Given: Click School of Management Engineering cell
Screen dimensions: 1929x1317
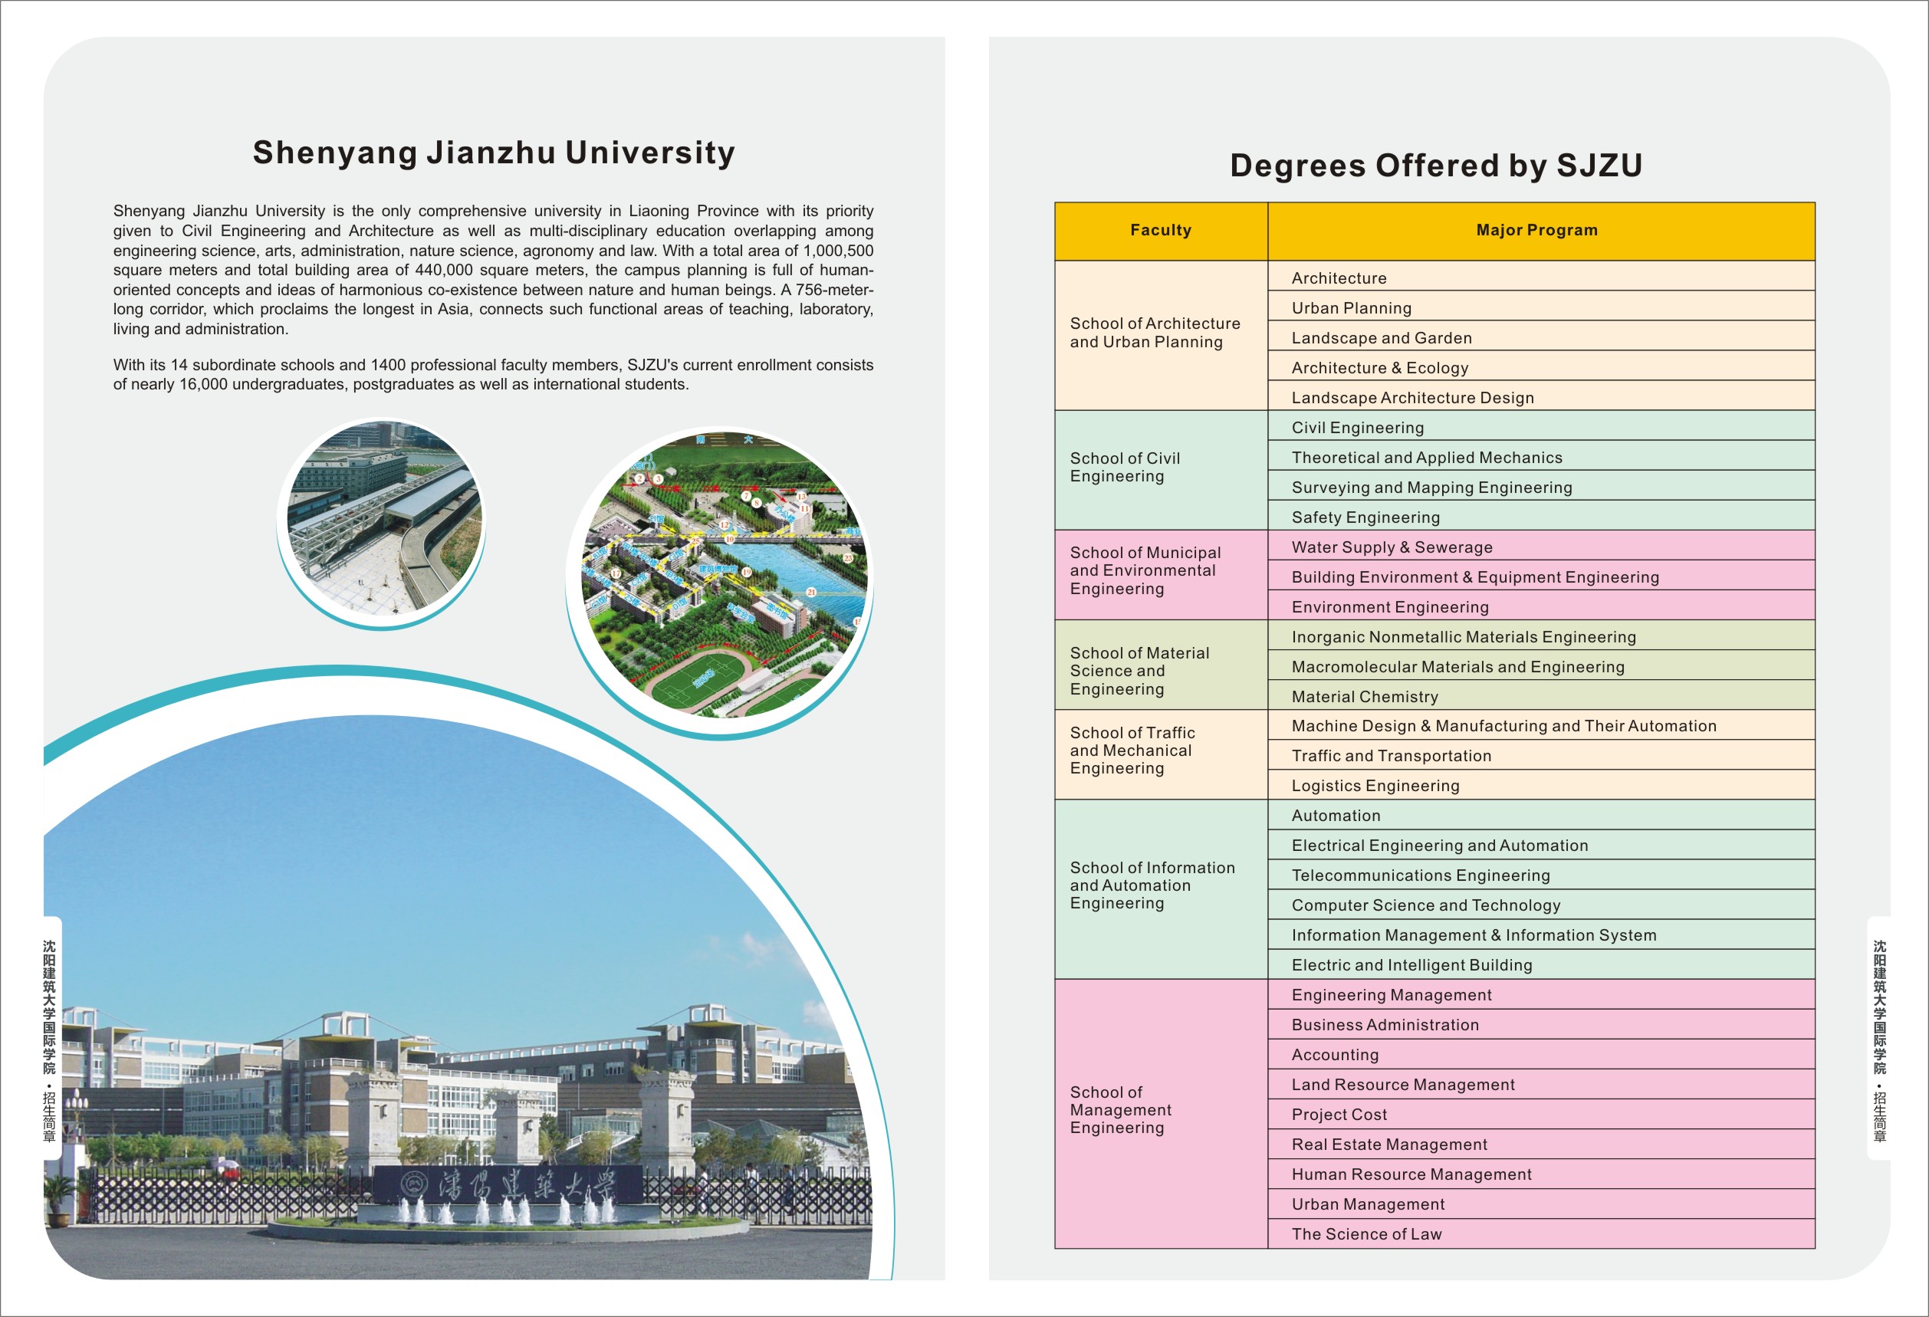Looking at the screenshot, I should [x=1160, y=1113].
